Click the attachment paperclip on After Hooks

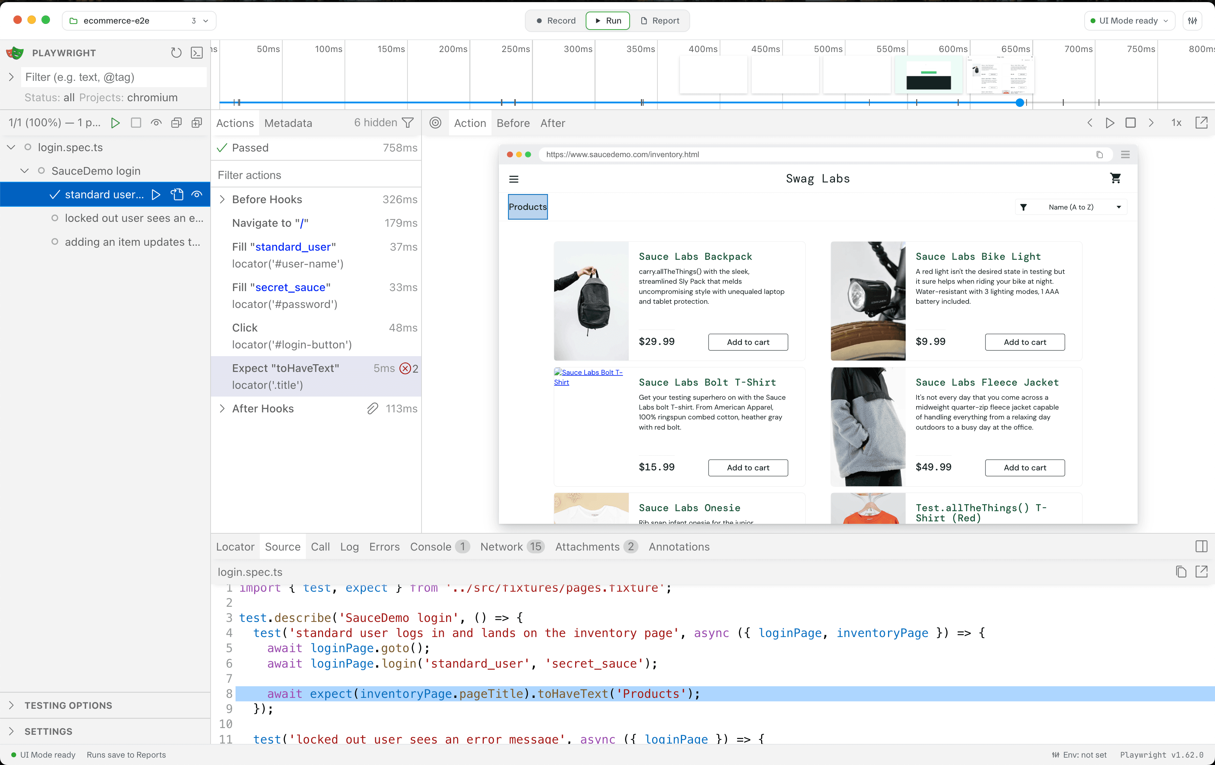(372, 408)
